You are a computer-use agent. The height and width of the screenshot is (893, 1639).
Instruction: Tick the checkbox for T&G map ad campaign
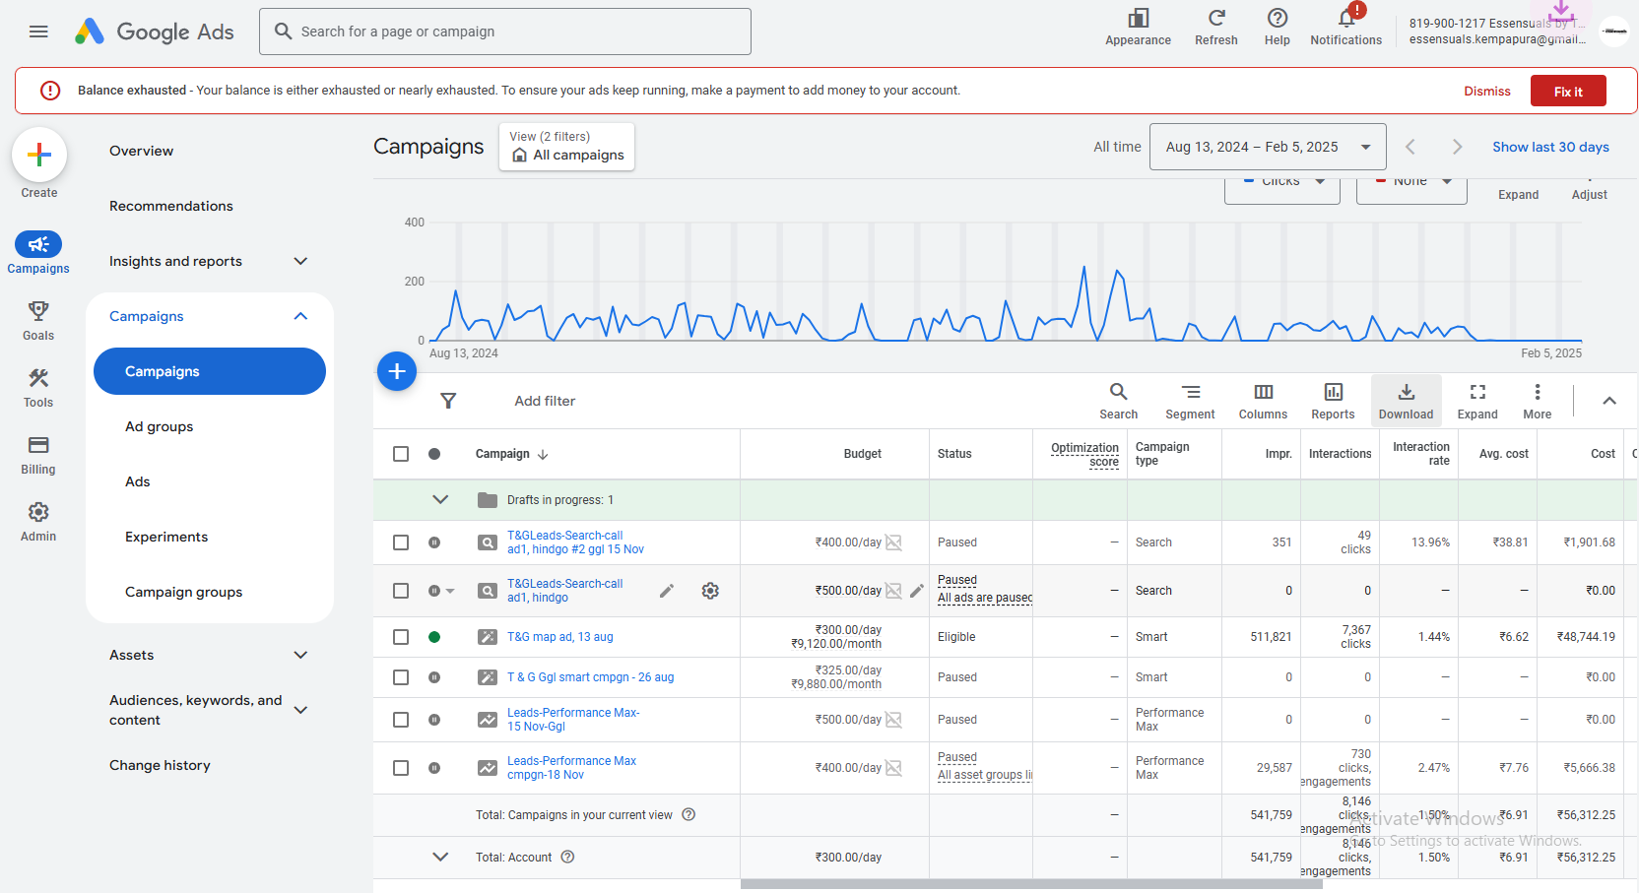[401, 637]
